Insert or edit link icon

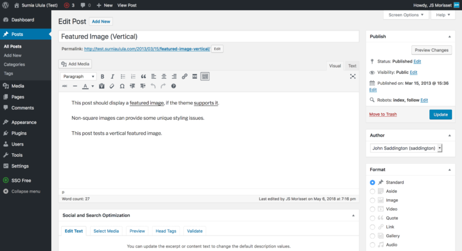pos(185,76)
